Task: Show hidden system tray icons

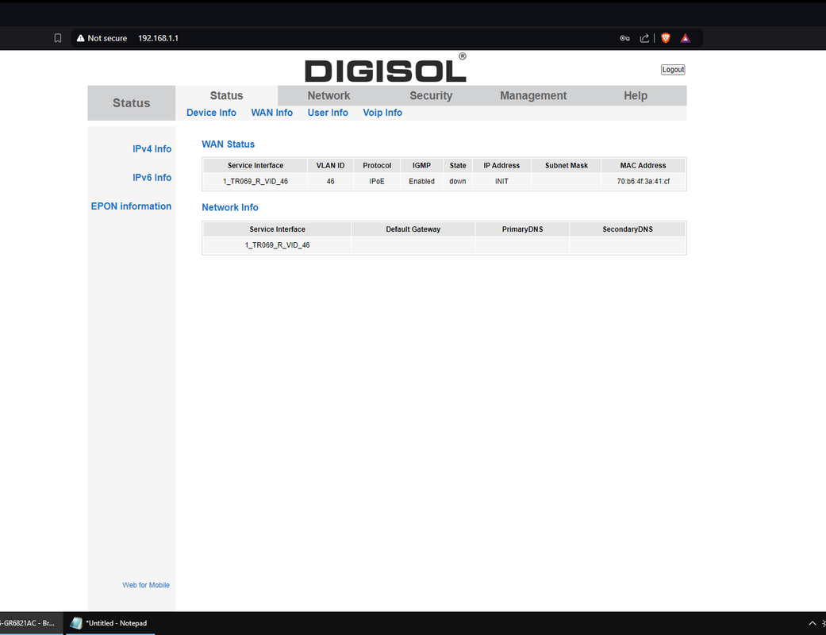Action: click(812, 623)
